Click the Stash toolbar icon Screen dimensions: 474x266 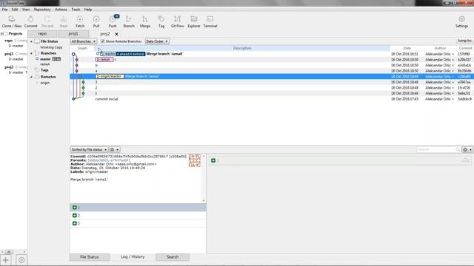click(64, 21)
